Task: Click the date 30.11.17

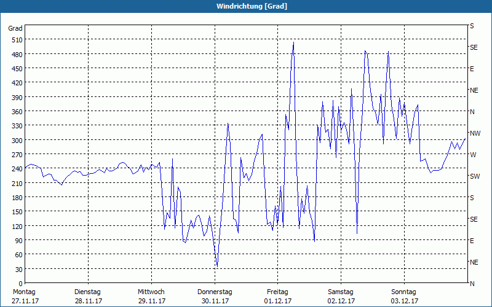Action: pyautogui.click(x=215, y=301)
